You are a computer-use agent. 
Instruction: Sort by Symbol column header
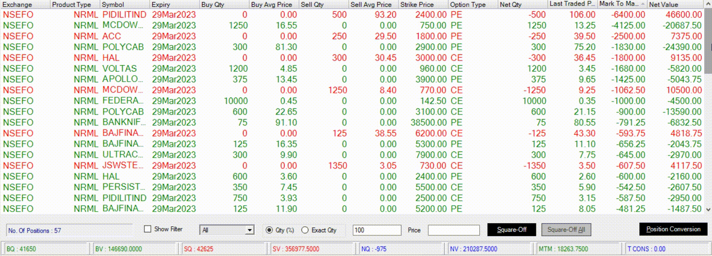[x=125, y=4]
